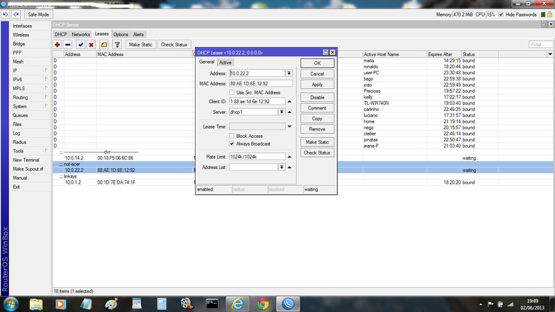Screen dimensions: 555x312
Task: Add comment using yellow note icon
Action: 104,44
